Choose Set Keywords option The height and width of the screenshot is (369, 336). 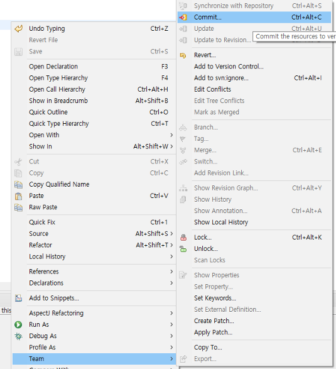(x=254, y=298)
